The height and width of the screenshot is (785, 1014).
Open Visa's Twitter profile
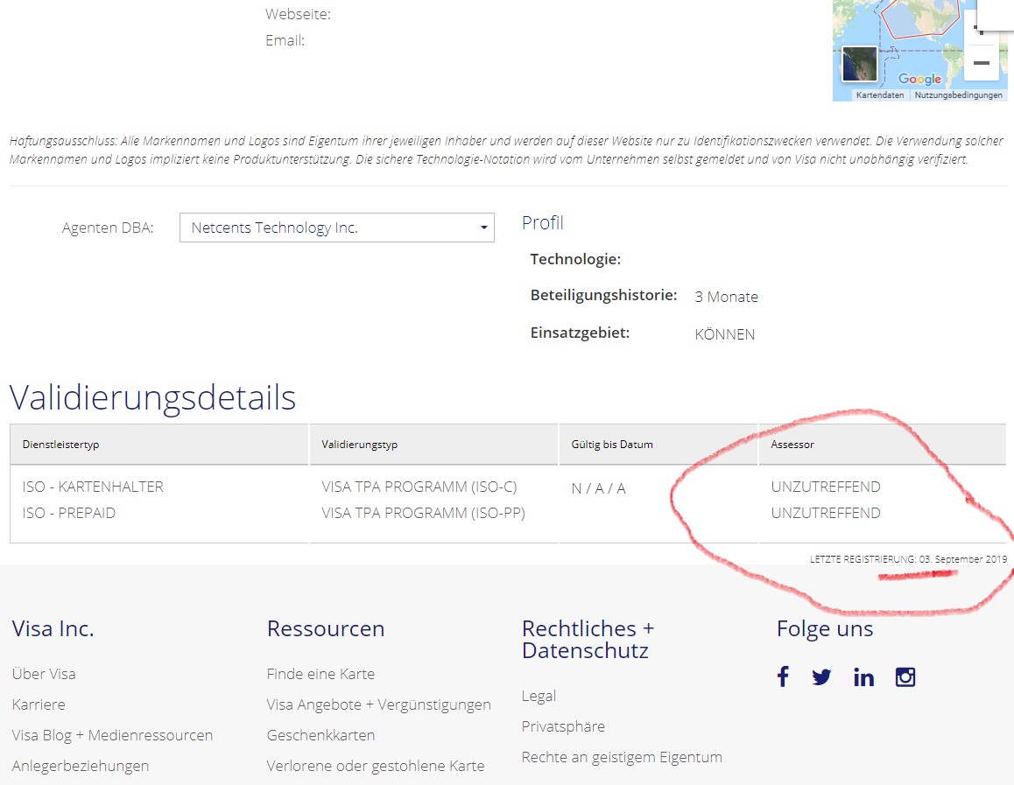click(821, 676)
